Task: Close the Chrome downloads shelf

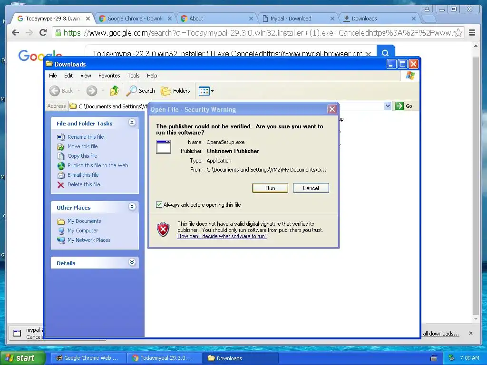Action: (471, 333)
